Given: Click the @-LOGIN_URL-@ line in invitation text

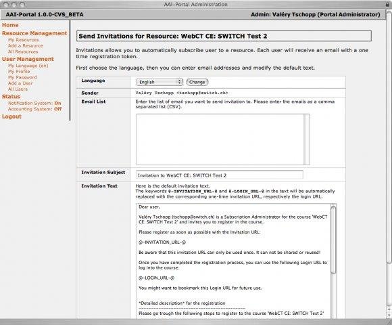Looking at the screenshot, I should pos(157,278).
